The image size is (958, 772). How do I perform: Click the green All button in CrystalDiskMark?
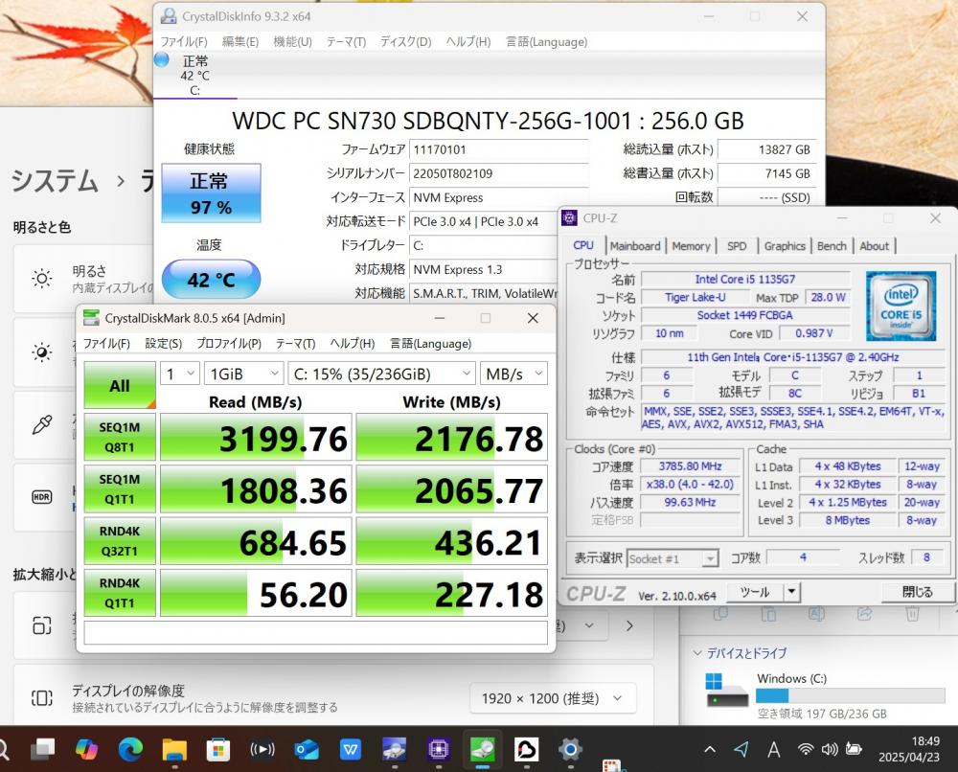[x=120, y=385]
